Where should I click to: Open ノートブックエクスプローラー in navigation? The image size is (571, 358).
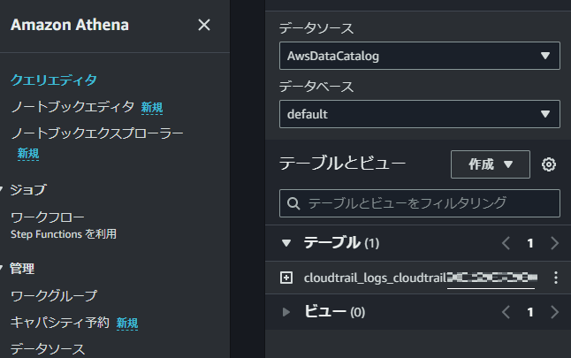[x=97, y=133]
